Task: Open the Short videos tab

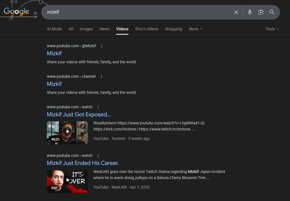Action: point(146,29)
